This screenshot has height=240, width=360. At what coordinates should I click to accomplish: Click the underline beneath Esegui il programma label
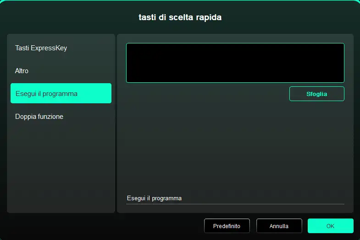pos(235,204)
